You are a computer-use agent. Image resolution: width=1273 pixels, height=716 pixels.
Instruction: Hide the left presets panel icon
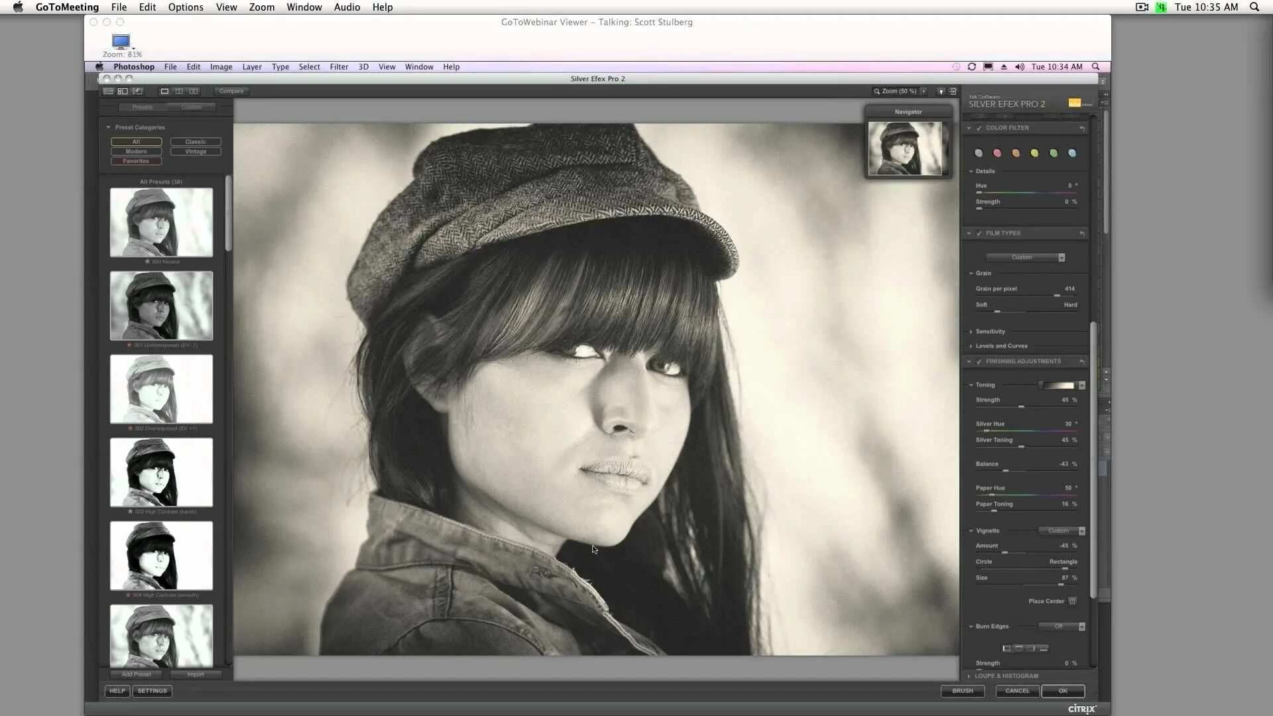[x=108, y=91]
